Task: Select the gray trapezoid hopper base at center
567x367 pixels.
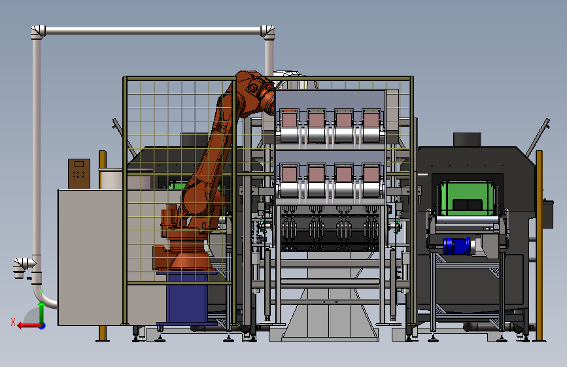Action: click(330, 315)
